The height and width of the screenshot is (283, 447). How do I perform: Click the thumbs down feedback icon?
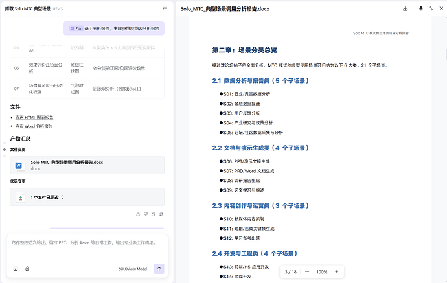coord(146,214)
